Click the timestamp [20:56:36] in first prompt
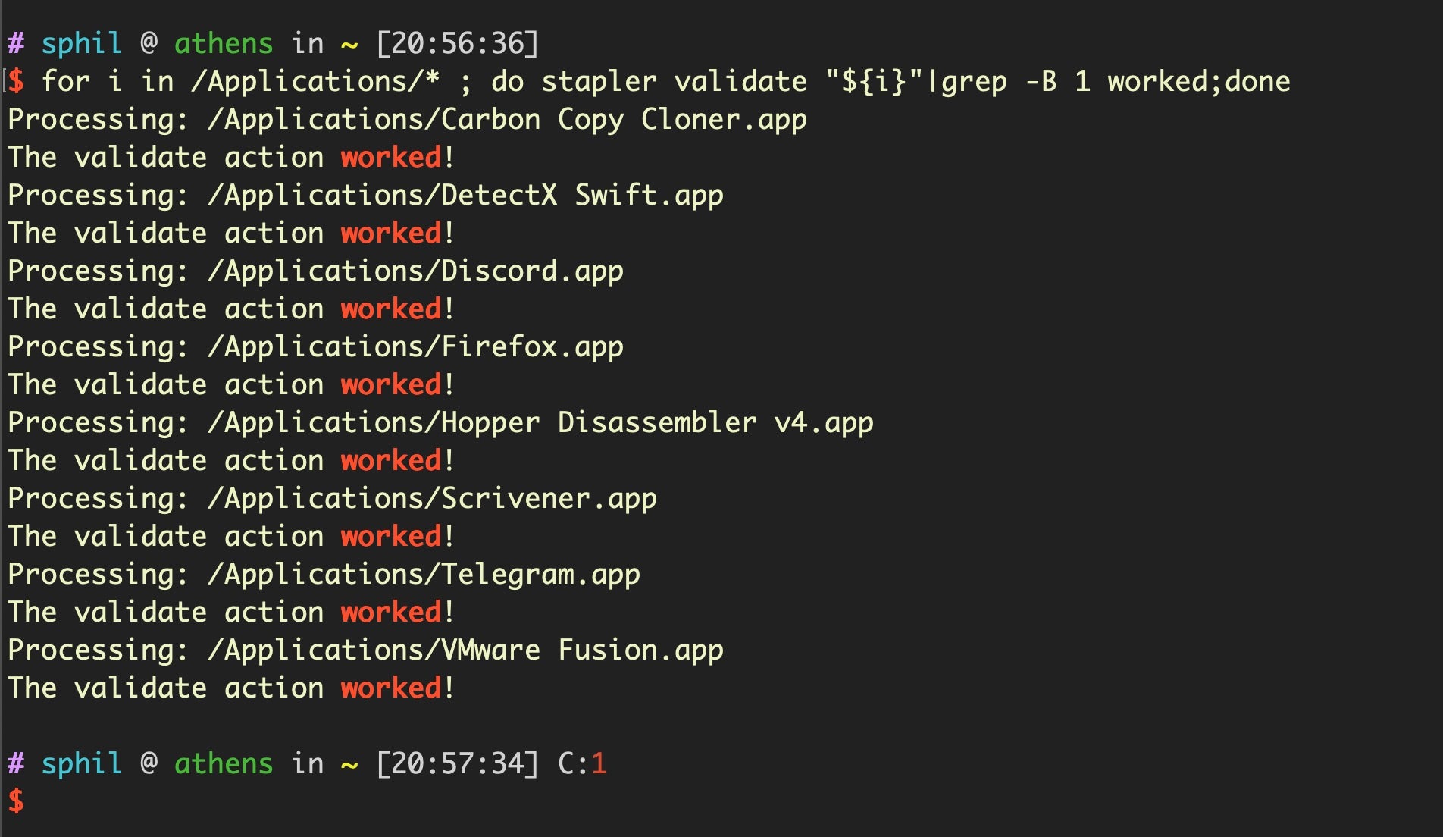1443x837 pixels. click(457, 44)
